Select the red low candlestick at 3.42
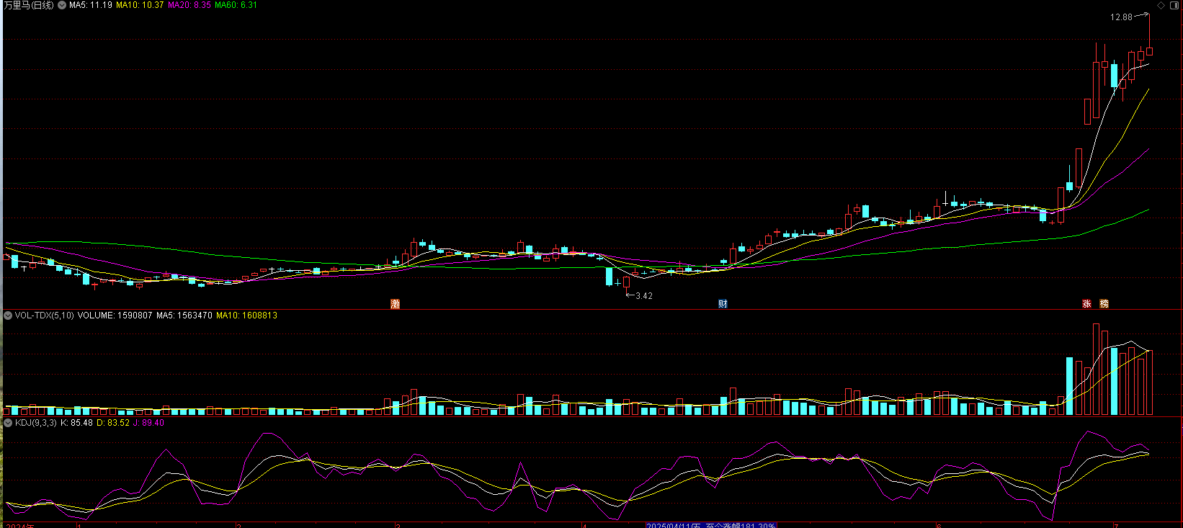This screenshot has height=528, width=1183. click(626, 282)
